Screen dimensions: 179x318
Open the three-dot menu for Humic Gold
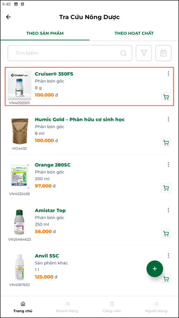click(x=168, y=119)
